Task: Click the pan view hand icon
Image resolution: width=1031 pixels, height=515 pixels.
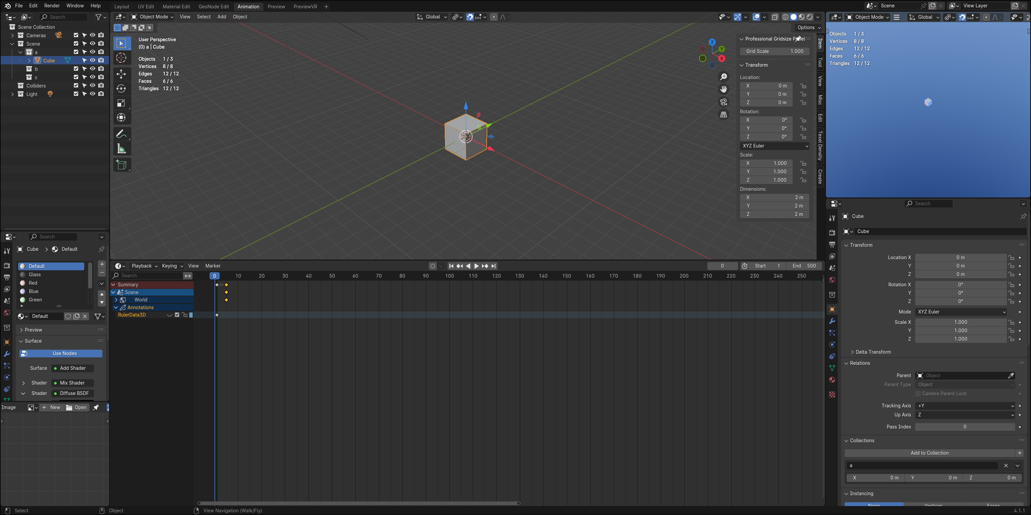Action: point(724,89)
